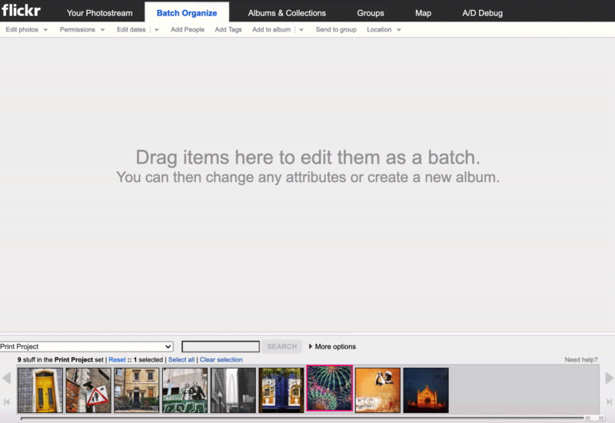Open the Edit photos dropdown menu
The height and width of the screenshot is (423, 615).
click(26, 30)
